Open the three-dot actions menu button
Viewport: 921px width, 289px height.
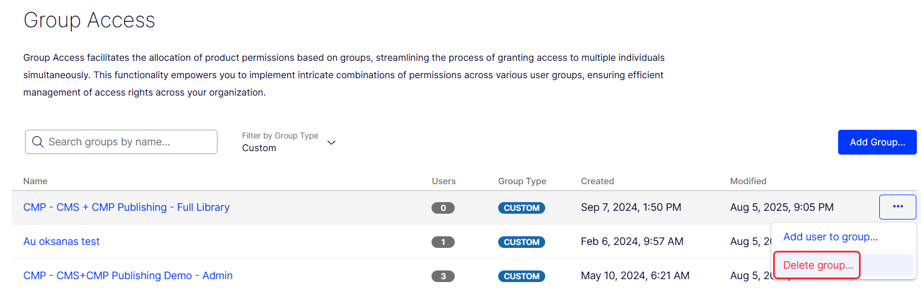pyautogui.click(x=897, y=207)
